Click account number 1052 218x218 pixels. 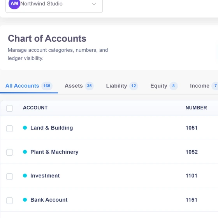[x=192, y=152]
